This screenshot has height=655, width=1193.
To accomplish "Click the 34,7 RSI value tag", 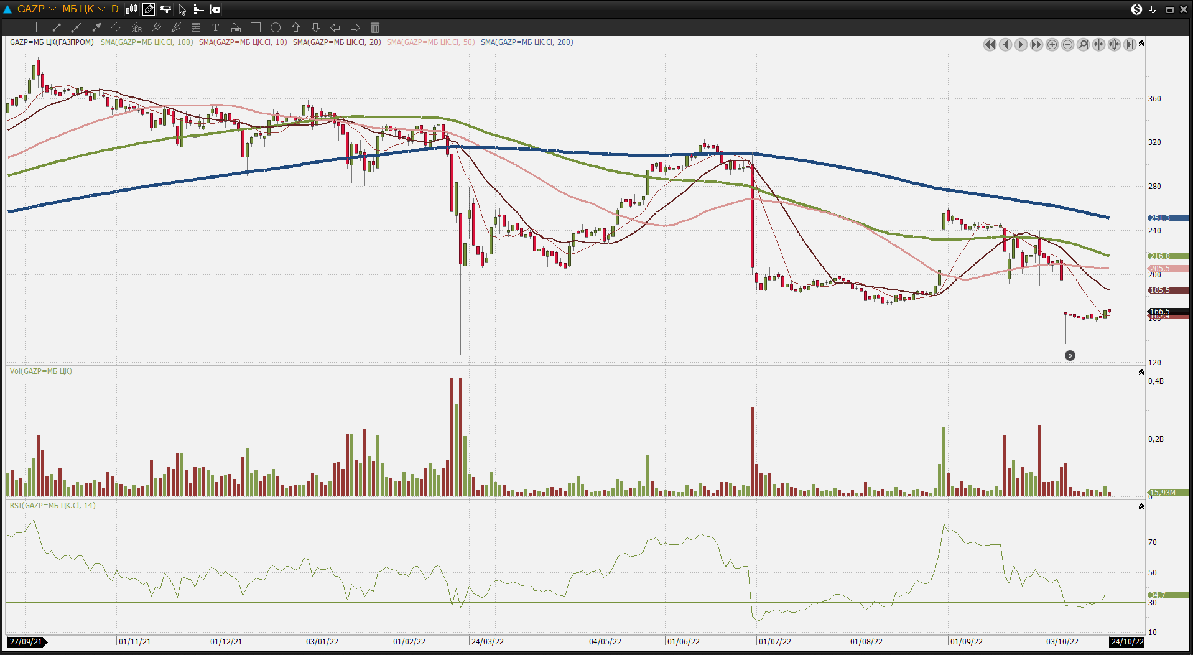I will 1168,595.
